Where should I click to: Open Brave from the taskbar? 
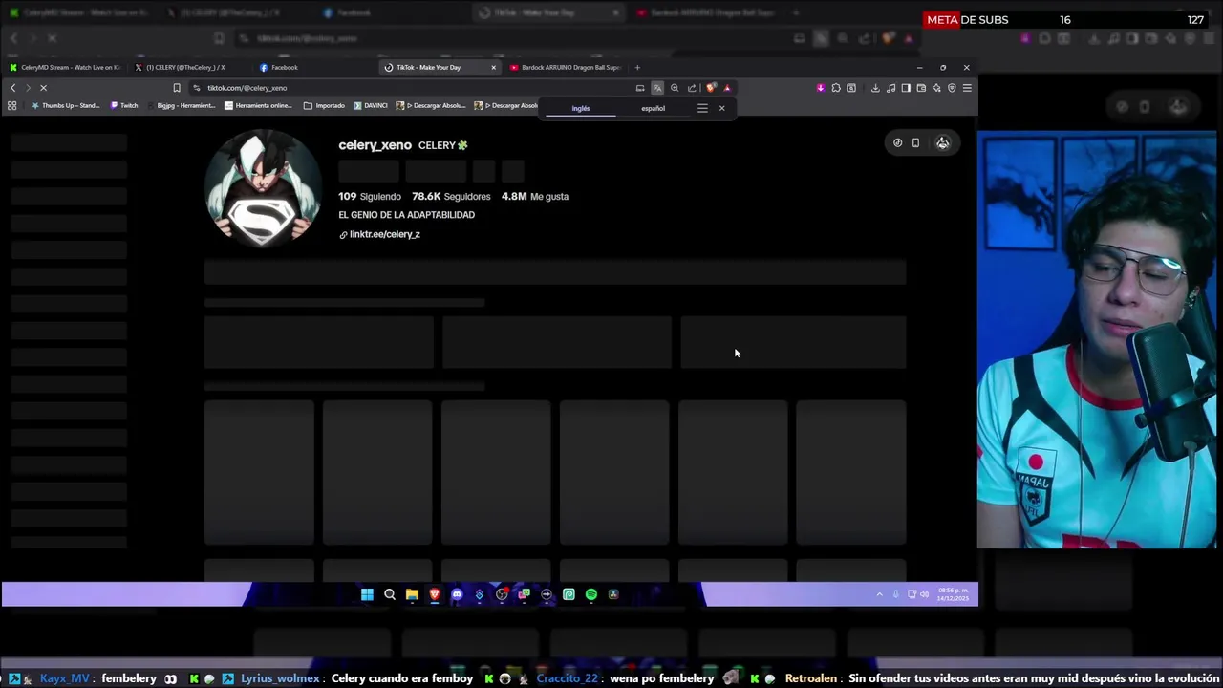pyautogui.click(x=435, y=594)
